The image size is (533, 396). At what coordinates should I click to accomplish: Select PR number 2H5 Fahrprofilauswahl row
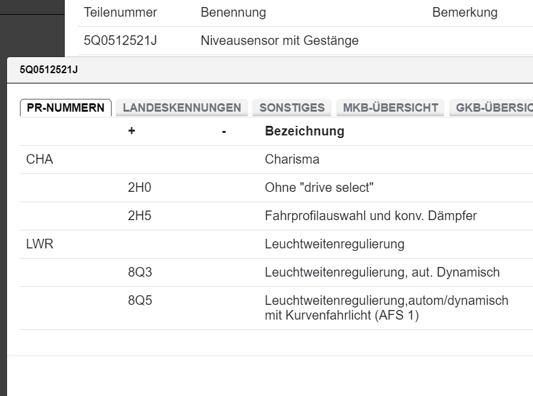tap(192, 216)
